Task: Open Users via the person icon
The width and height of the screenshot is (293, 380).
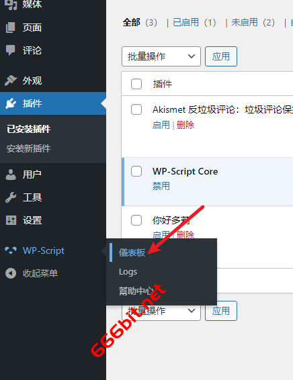Action: tap(11, 175)
